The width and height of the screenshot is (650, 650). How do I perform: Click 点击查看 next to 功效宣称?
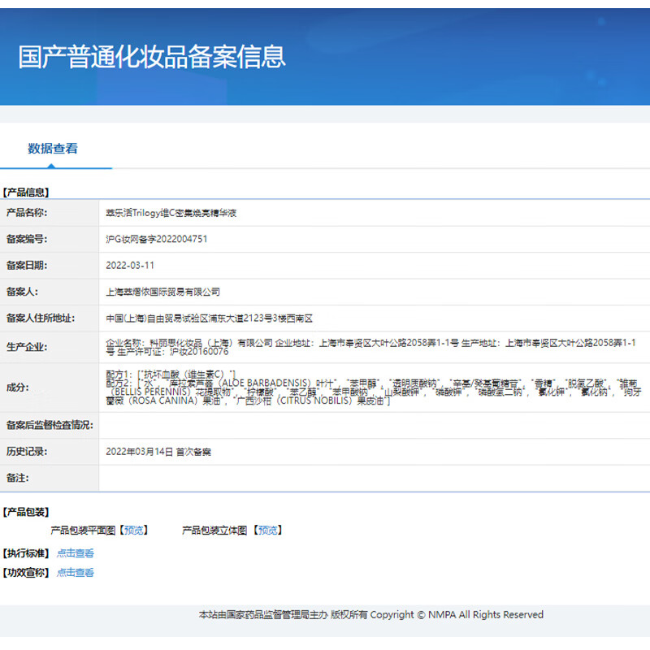(x=76, y=572)
